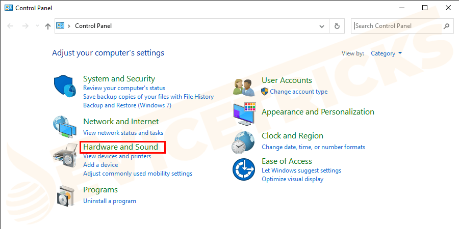Click the Hardware and Sound printer icon

(x=65, y=155)
